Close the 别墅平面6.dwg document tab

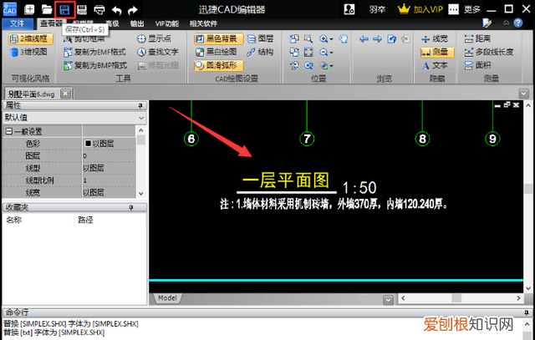point(66,94)
